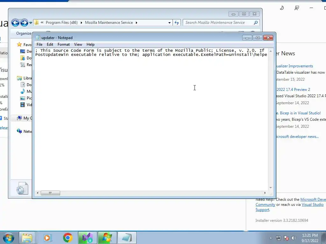Select Desktop icon in Explorer favorites
Viewport: 326px width, 244px height.
click(x=23, y=51)
